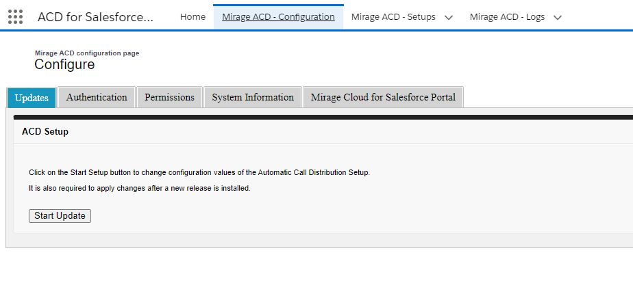Open the System Information tab
The image size is (633, 283).
[253, 98]
